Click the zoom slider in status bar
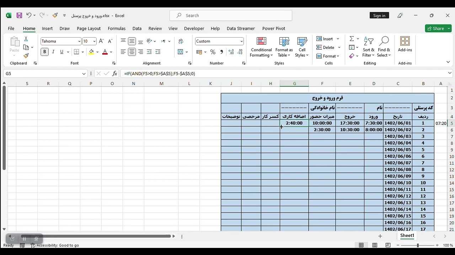 tap(418, 245)
